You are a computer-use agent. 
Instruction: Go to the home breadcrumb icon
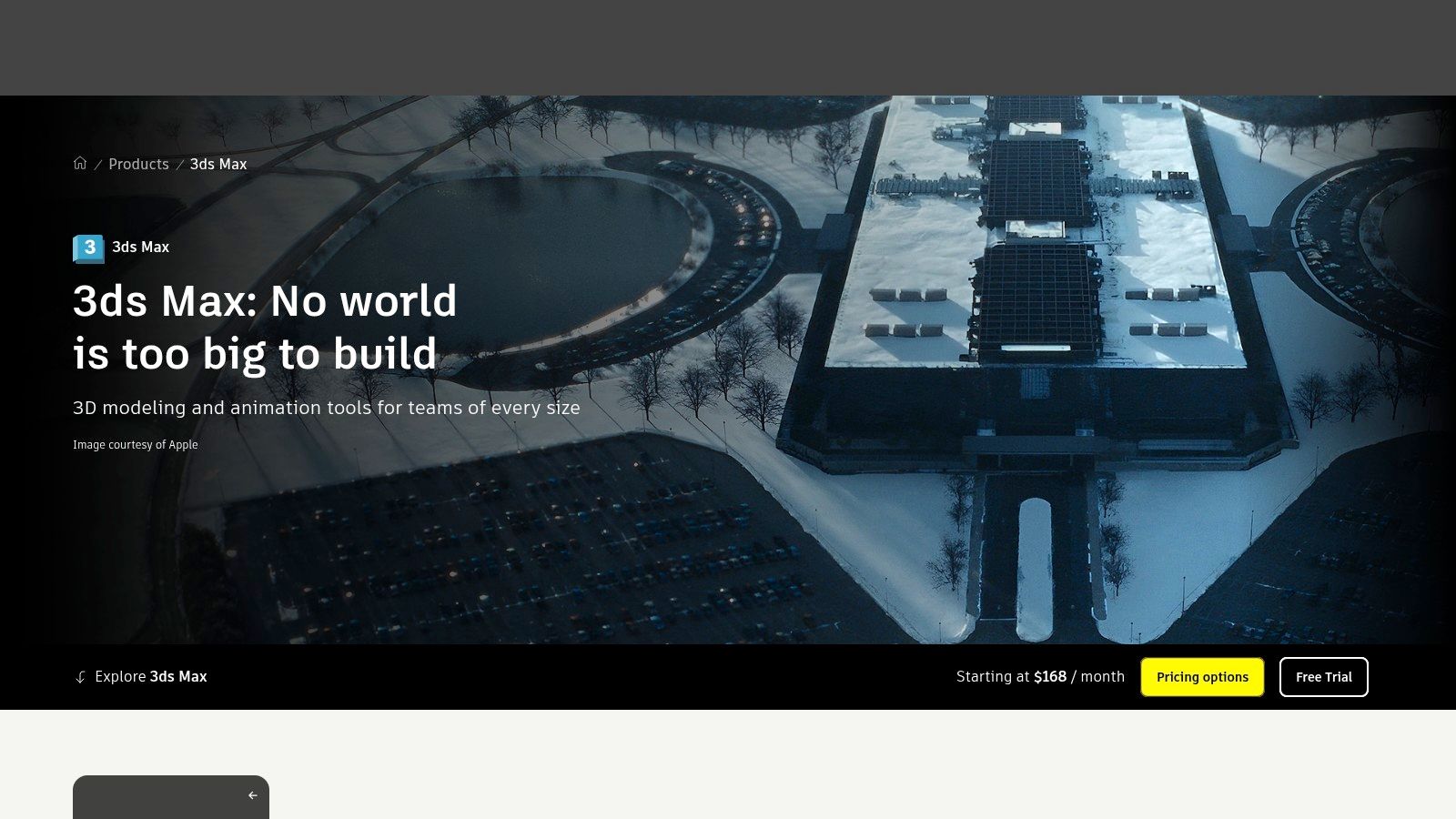pos(80,164)
